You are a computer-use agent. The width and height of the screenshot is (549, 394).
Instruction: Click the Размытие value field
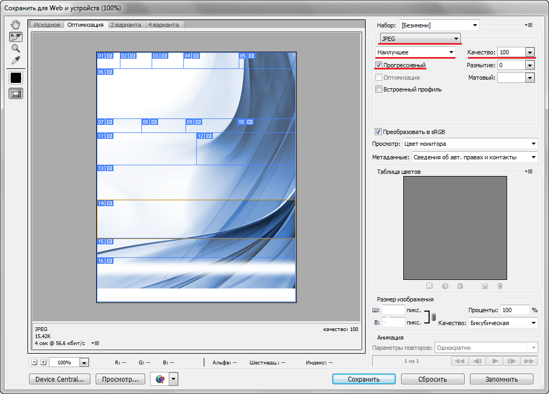511,65
